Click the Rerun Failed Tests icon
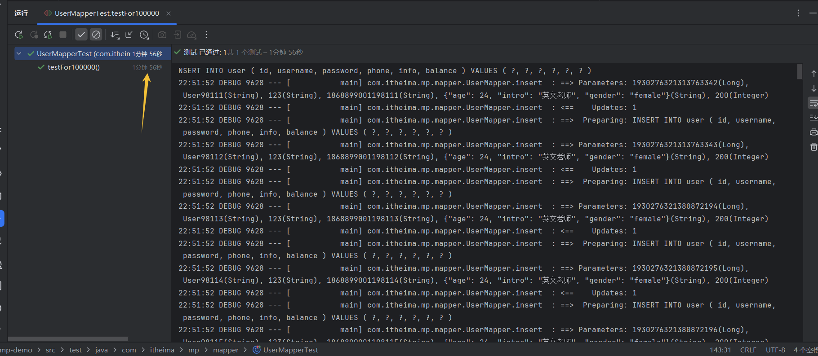Screen dimensions: 818x356 [34, 35]
